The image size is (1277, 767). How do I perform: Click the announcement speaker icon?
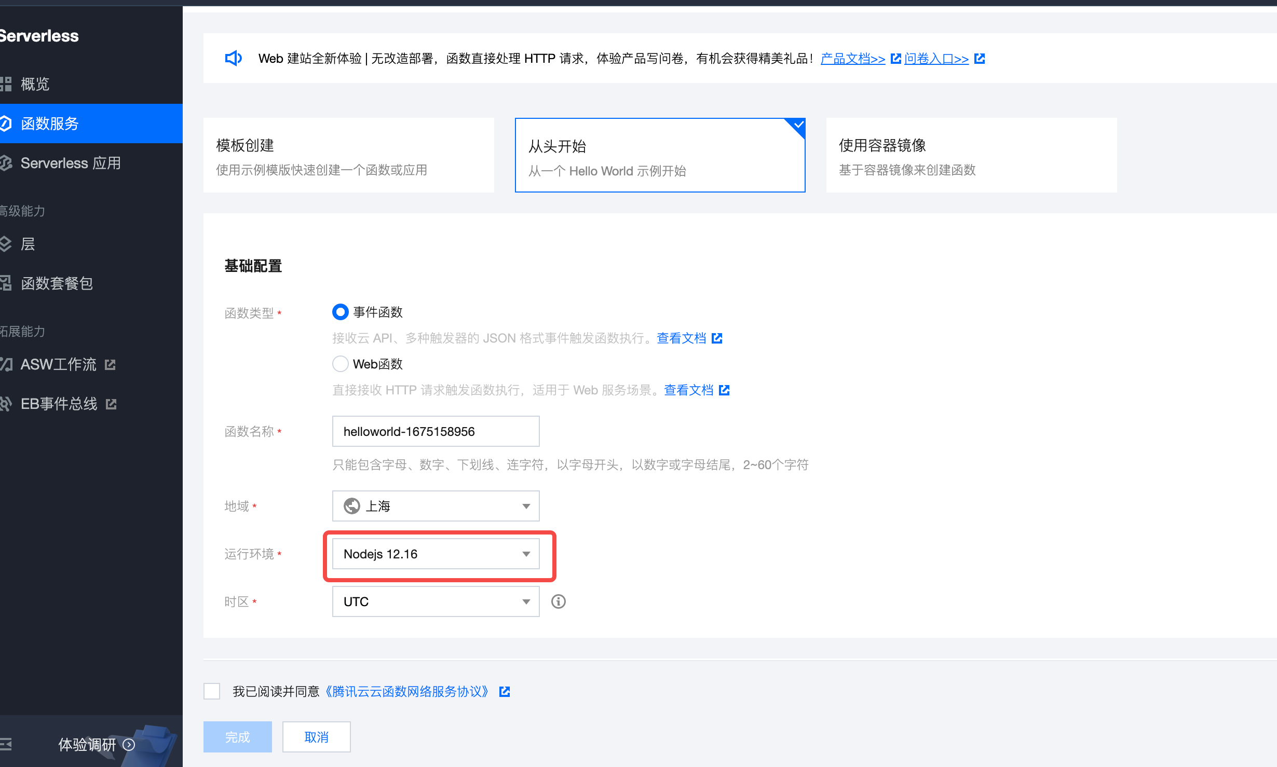233,58
